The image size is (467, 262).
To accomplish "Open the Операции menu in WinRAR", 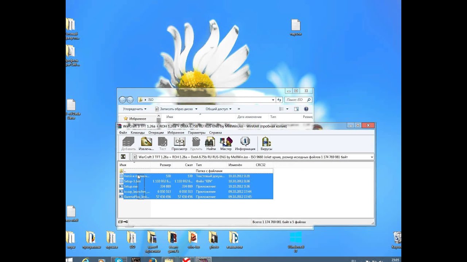I will click(156, 132).
